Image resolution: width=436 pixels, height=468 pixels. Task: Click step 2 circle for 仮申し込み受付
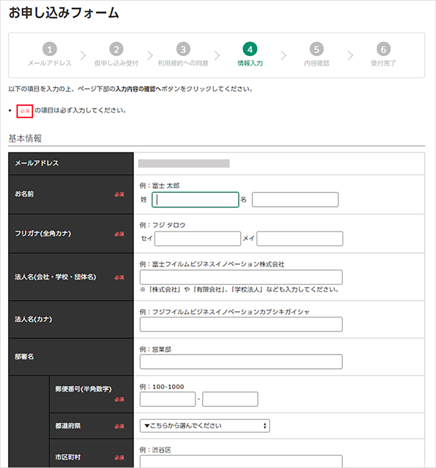click(116, 49)
